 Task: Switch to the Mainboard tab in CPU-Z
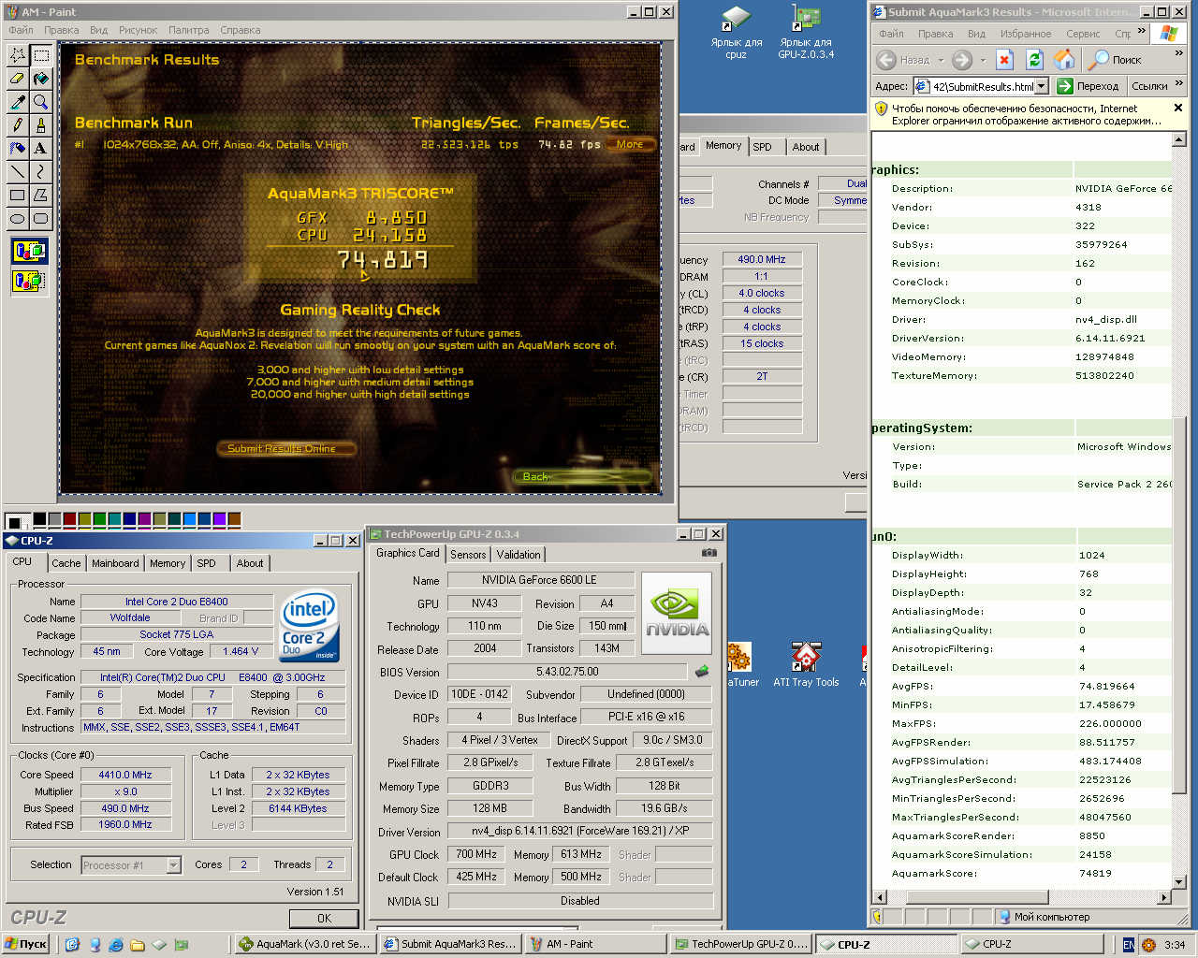(x=115, y=563)
